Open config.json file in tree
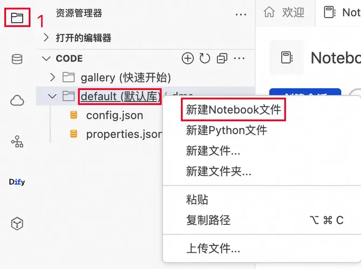The height and width of the screenshot is (269, 361). point(114,115)
